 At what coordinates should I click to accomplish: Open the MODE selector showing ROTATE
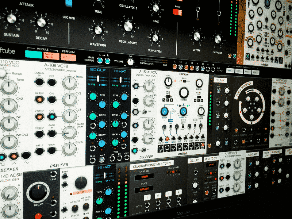tap(144, 189)
